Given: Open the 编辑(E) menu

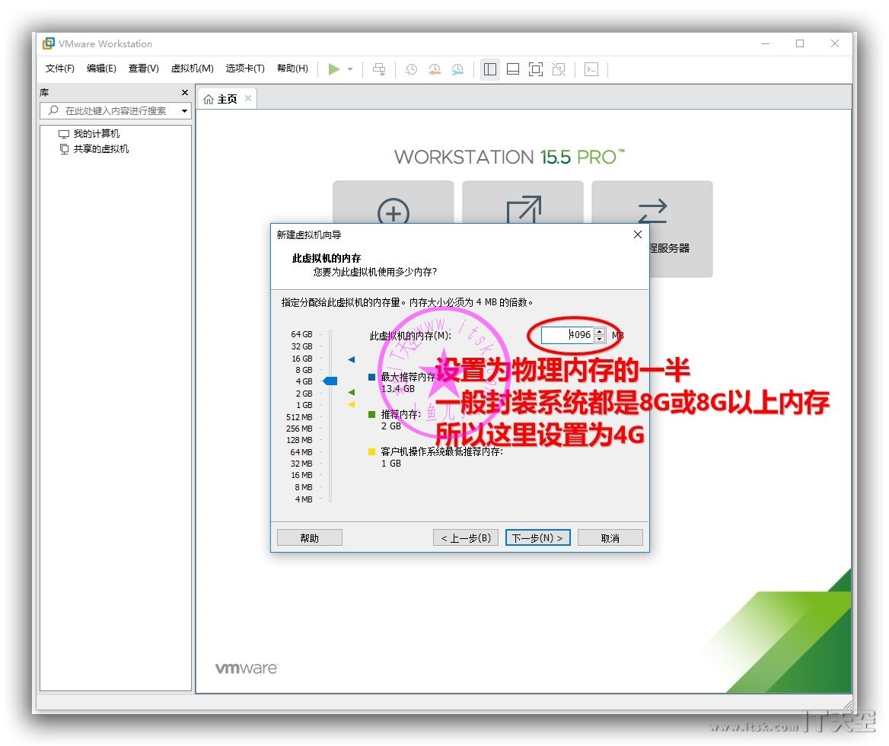Looking at the screenshot, I should [x=101, y=69].
